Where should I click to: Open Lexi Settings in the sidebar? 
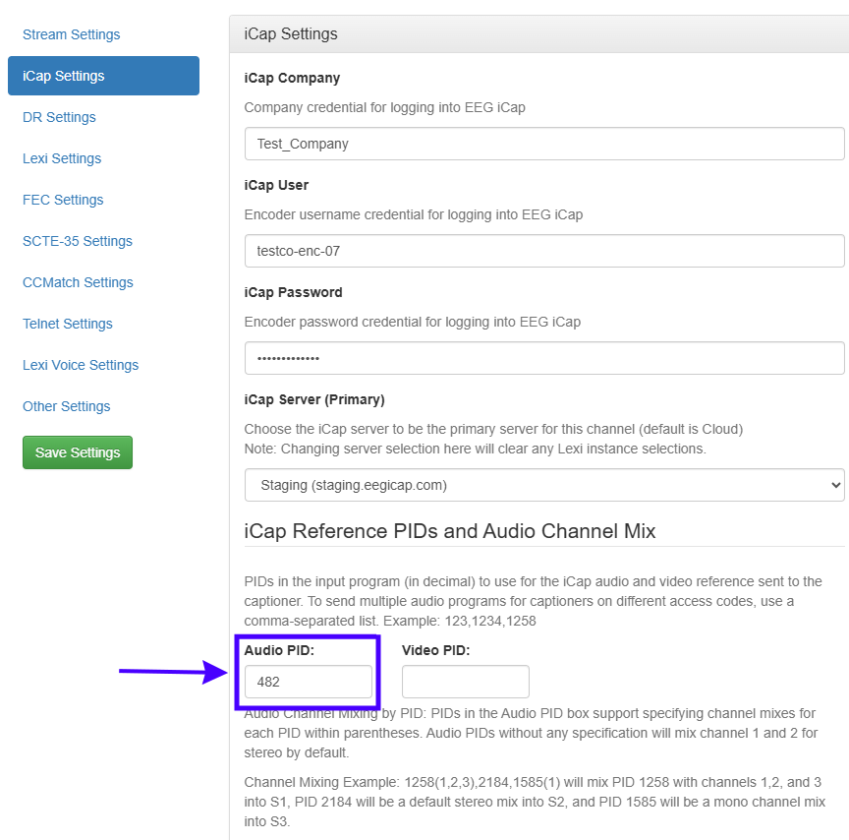click(x=62, y=158)
